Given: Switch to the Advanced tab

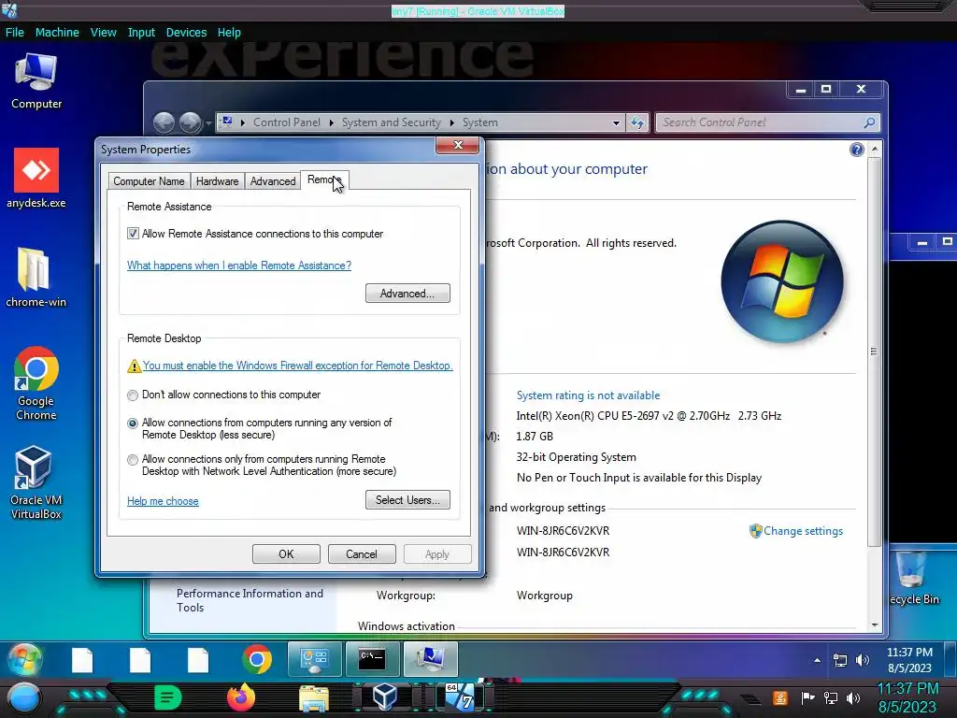Looking at the screenshot, I should 272,181.
